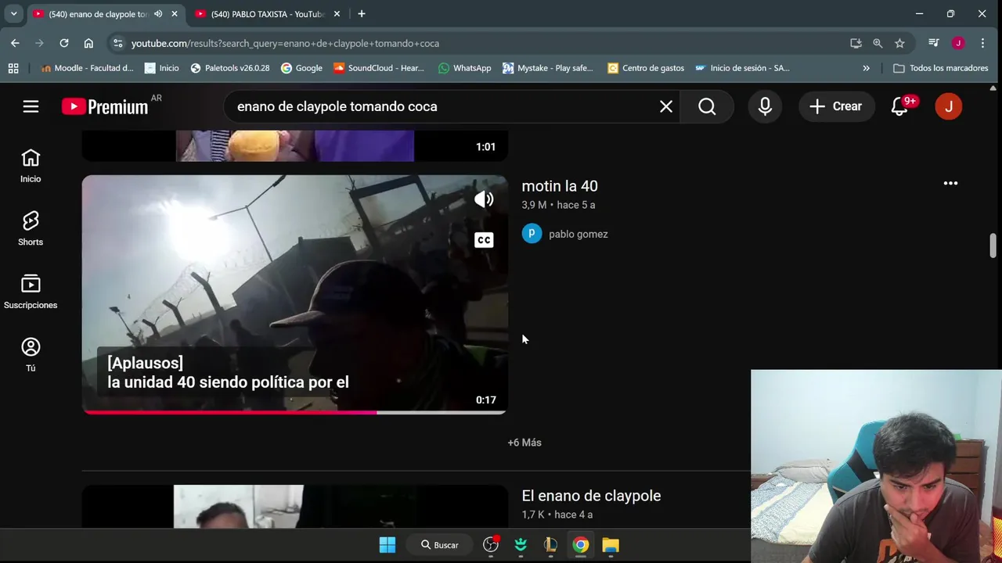Click Buscar in the taskbar
1002x563 pixels.
tap(440, 545)
